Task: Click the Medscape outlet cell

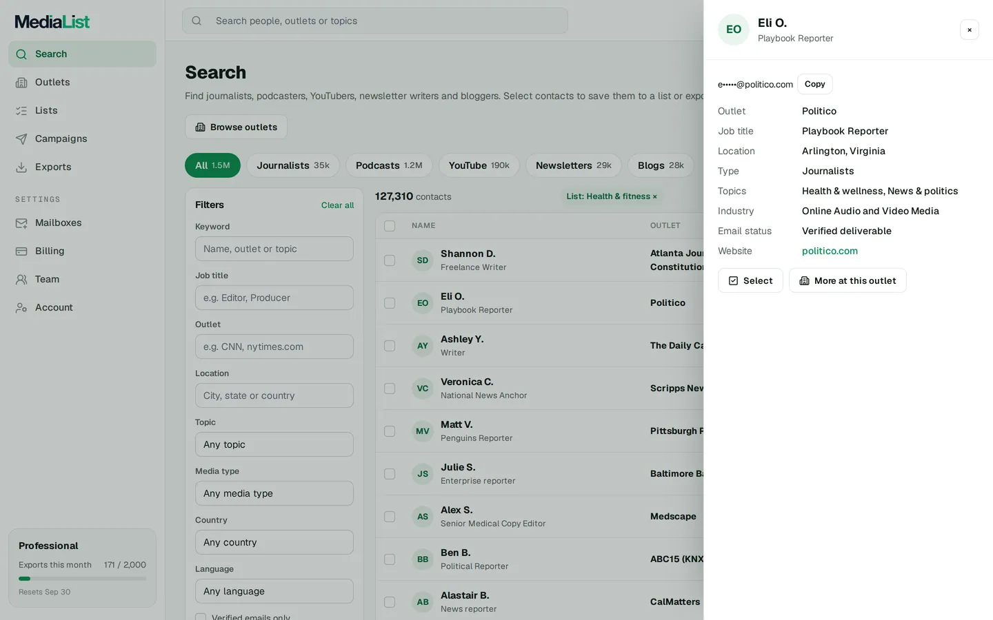Action: click(x=673, y=517)
